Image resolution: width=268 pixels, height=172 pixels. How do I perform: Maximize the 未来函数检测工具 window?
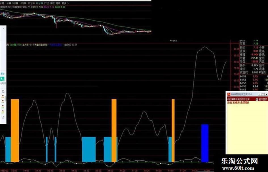263,94
